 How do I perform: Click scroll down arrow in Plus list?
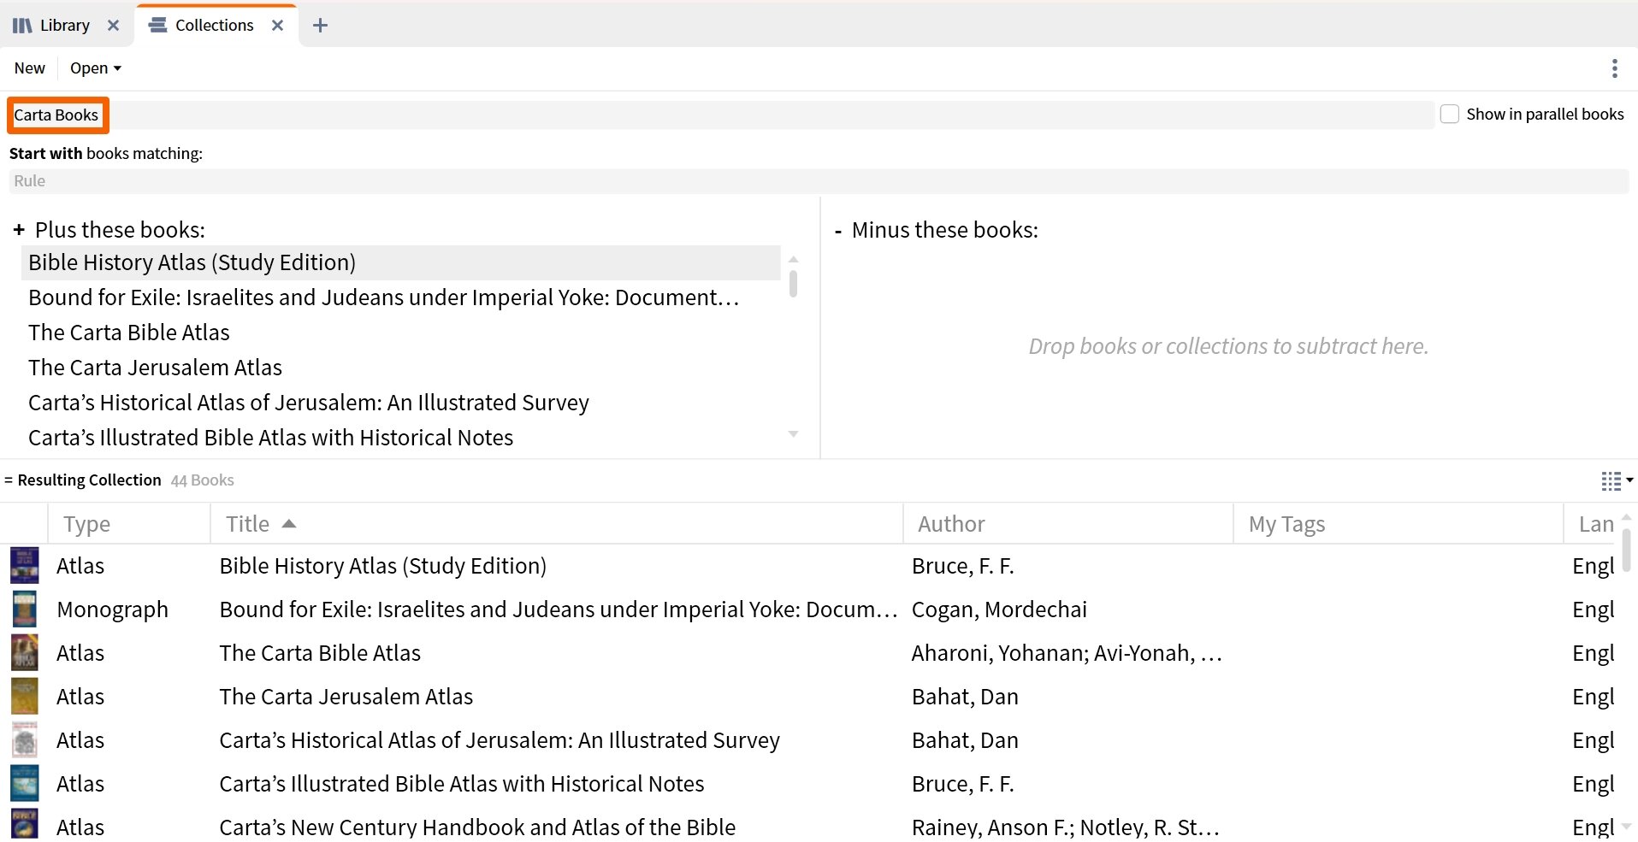(x=793, y=434)
